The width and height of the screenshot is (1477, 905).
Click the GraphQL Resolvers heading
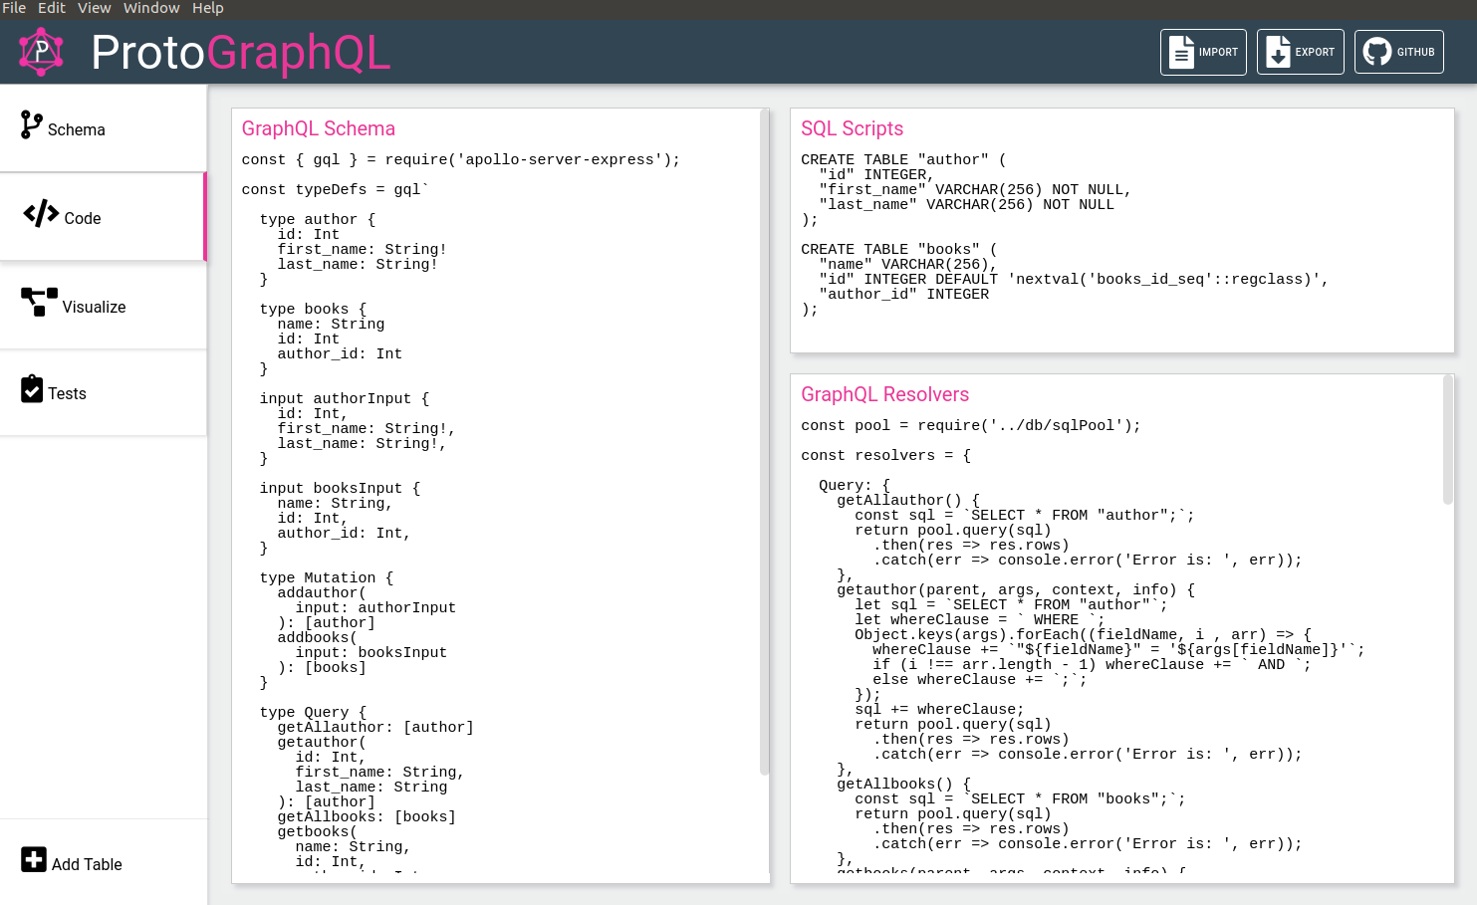(x=885, y=394)
